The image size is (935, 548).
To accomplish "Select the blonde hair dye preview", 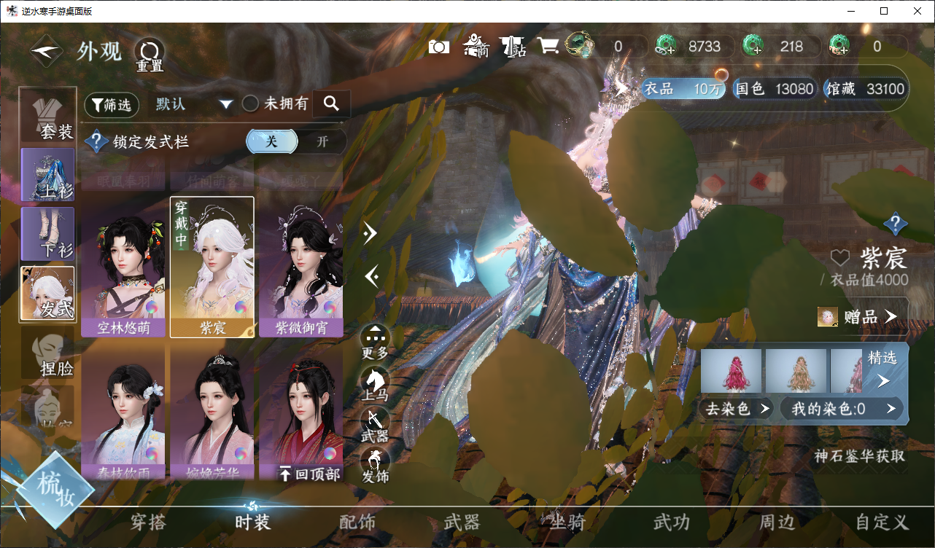I will click(796, 371).
